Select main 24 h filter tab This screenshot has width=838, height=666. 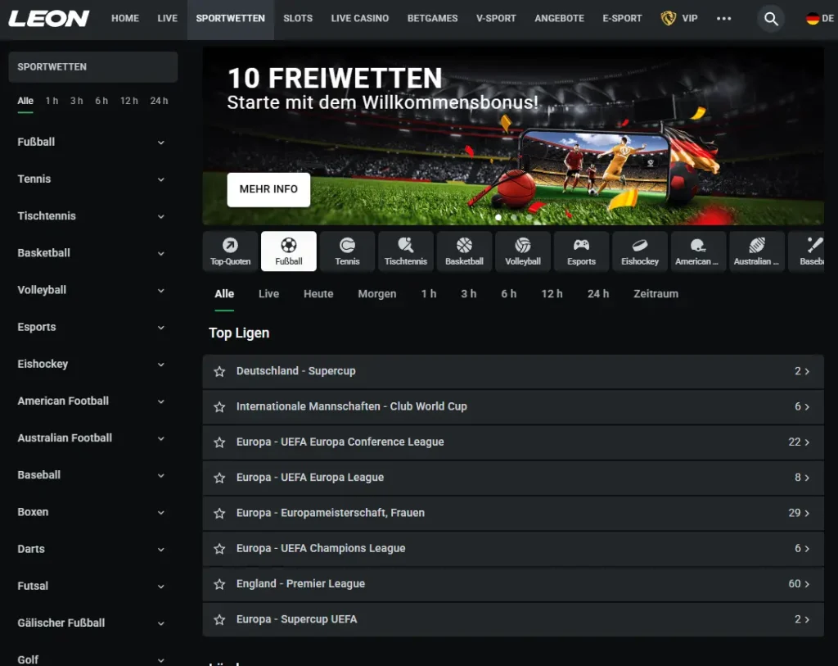(598, 294)
